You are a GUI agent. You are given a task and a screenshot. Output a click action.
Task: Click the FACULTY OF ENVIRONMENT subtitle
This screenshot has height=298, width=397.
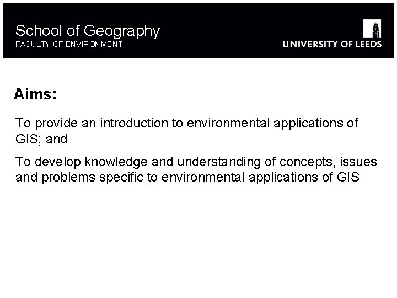[x=69, y=44]
